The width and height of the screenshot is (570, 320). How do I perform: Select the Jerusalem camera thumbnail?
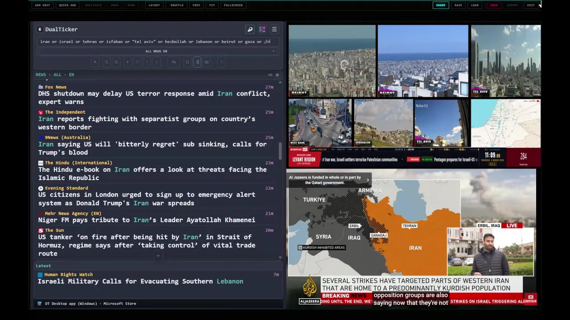[x=383, y=123]
